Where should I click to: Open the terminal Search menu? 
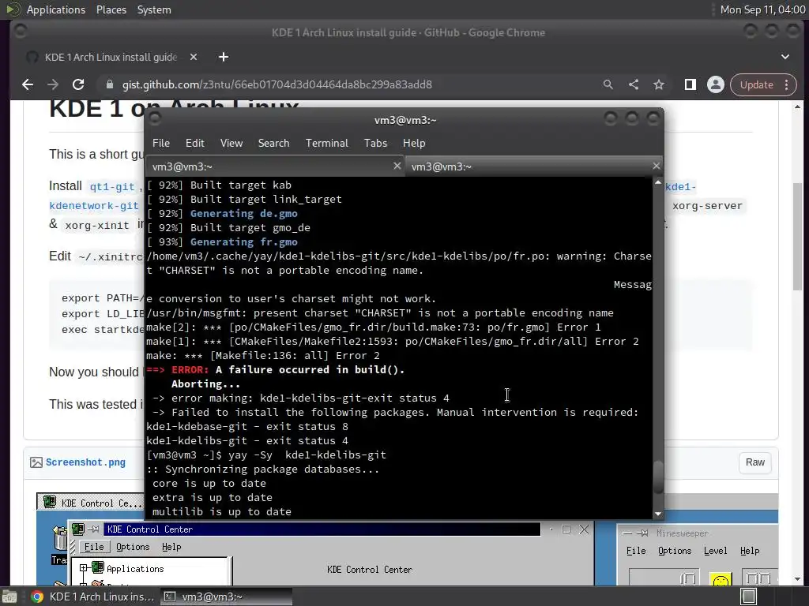(x=273, y=143)
